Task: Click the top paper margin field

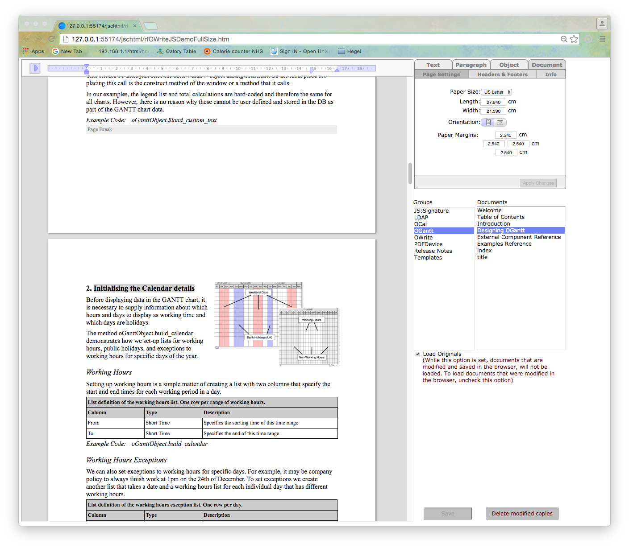Action: 506,135
